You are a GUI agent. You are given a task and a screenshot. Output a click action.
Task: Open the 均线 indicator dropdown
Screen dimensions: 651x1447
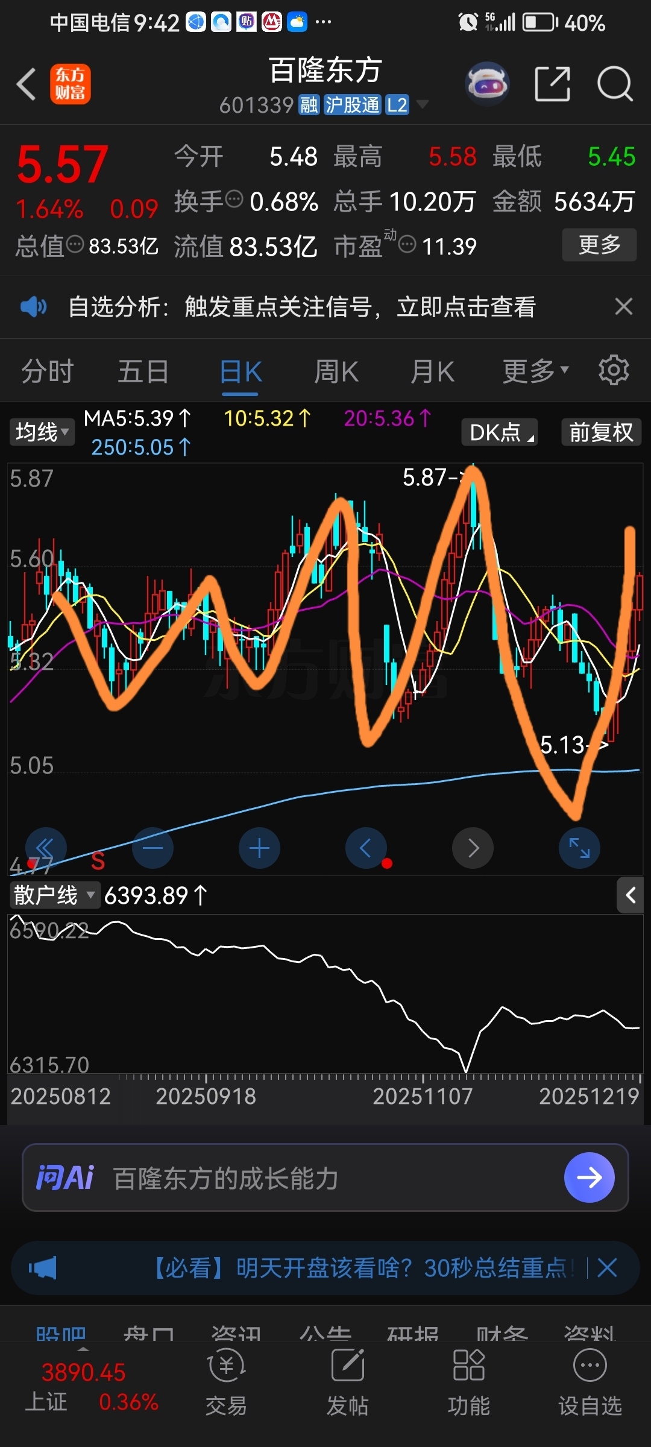pos(42,432)
